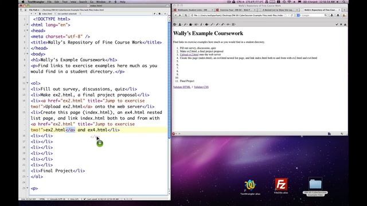Open the Edit menu in menu bar

pos(57,2)
